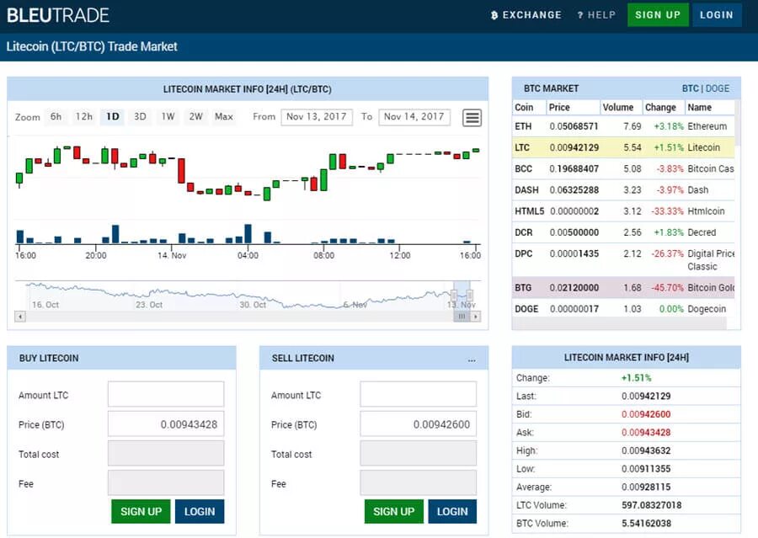Sort market by Coin column
758x538 pixels.
pos(528,107)
